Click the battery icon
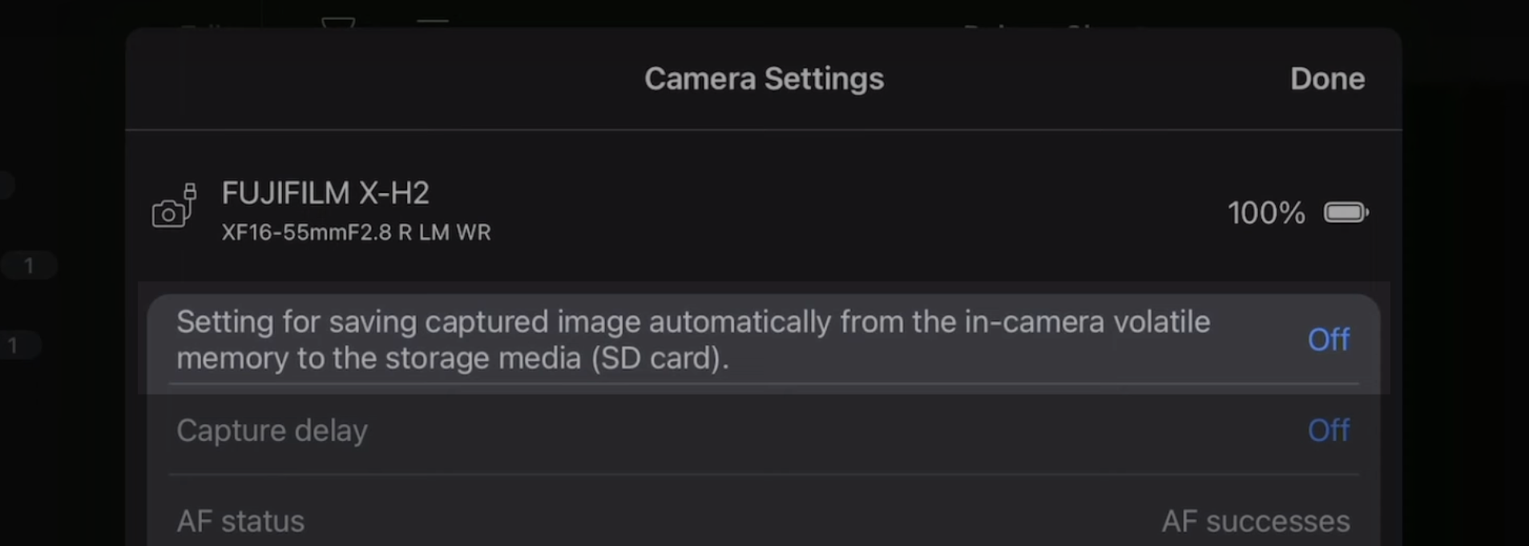The width and height of the screenshot is (1529, 546). pyautogui.click(x=1346, y=212)
